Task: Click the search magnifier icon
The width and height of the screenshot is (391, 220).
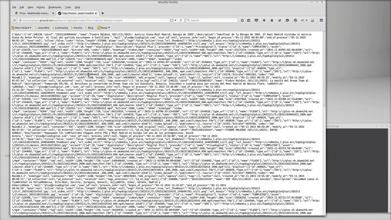Action: tap(188, 20)
